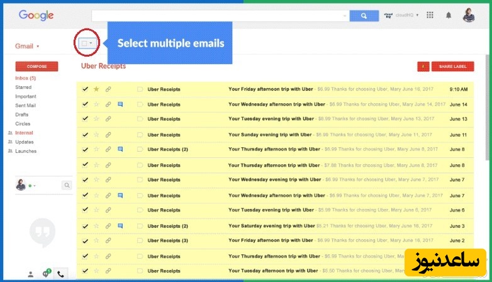Viewport: 492px width, 282px height.
Task: Click the blue comment icon on the June 14 email
Action: coord(120,104)
